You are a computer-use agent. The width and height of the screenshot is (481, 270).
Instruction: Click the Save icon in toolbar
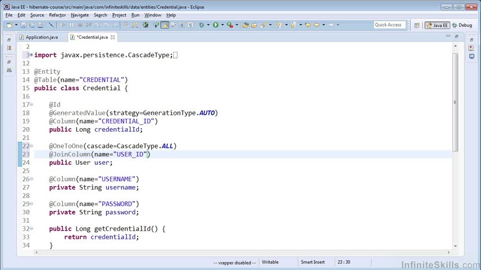click(x=23, y=25)
